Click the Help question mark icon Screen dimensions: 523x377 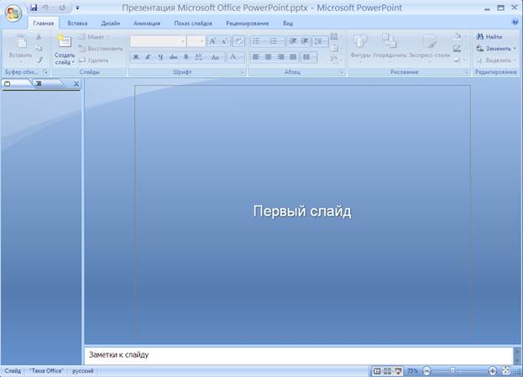tap(515, 23)
